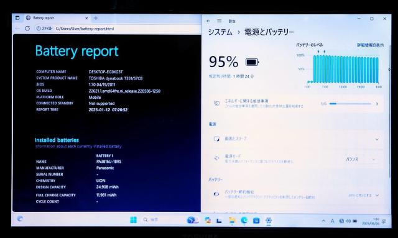Open the browser tab actions menu icon

click(17, 18)
